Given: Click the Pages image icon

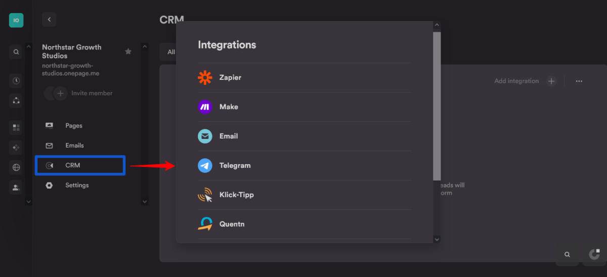Looking at the screenshot, I should click(x=49, y=125).
